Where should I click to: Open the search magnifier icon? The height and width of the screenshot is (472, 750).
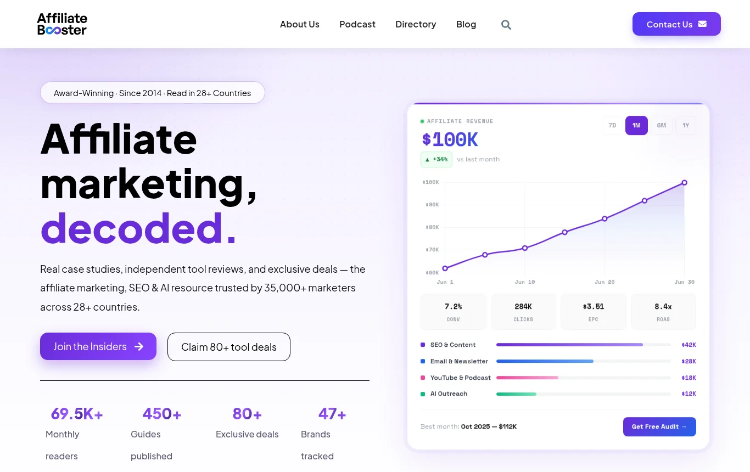pyautogui.click(x=506, y=25)
